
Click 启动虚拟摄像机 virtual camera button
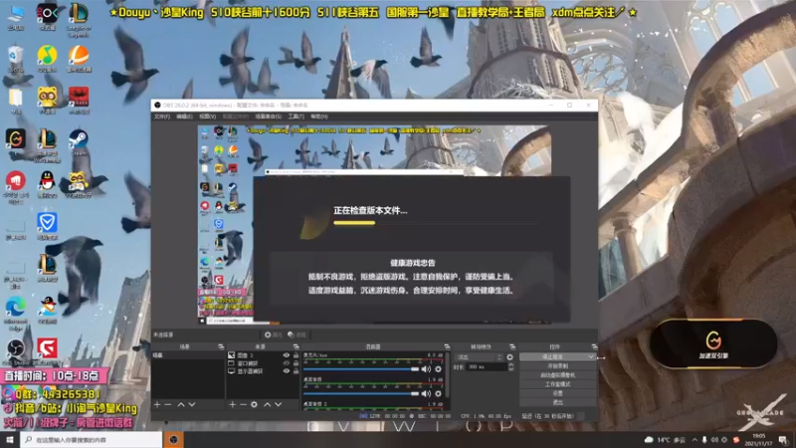(557, 375)
